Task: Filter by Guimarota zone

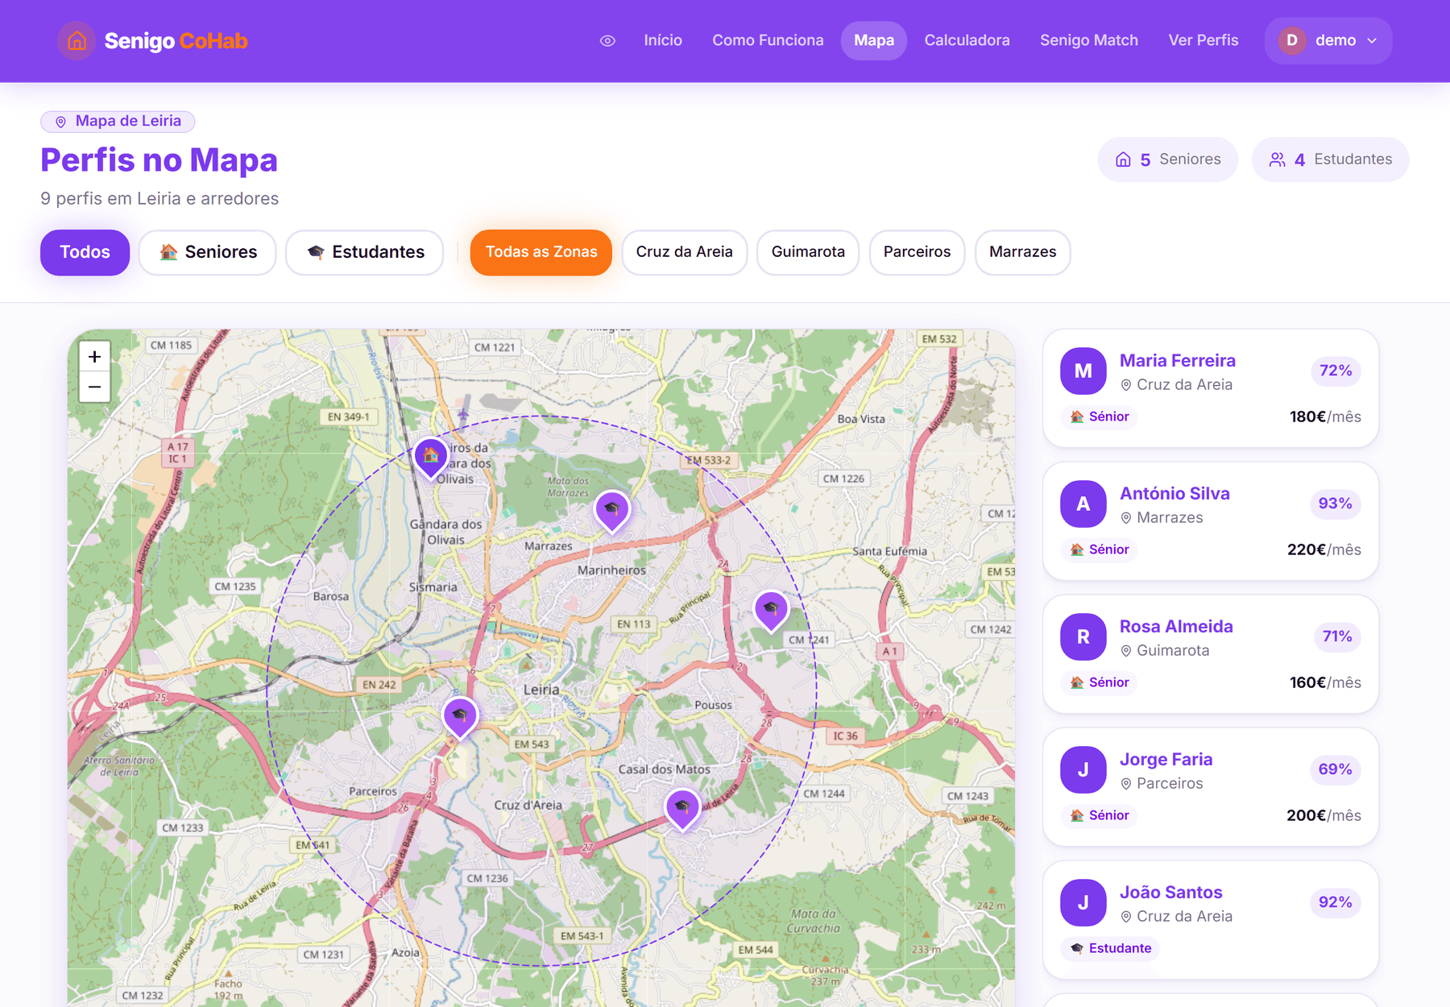Action: pos(808,252)
